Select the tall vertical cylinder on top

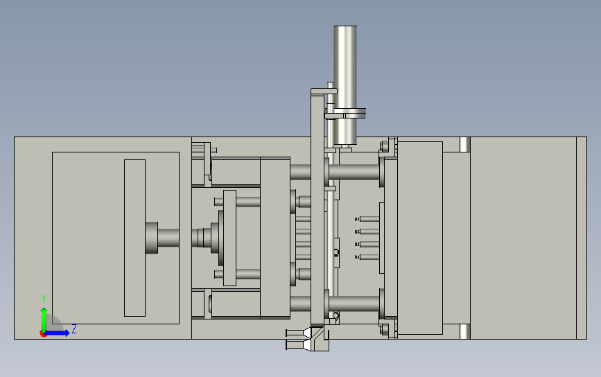click(x=345, y=85)
